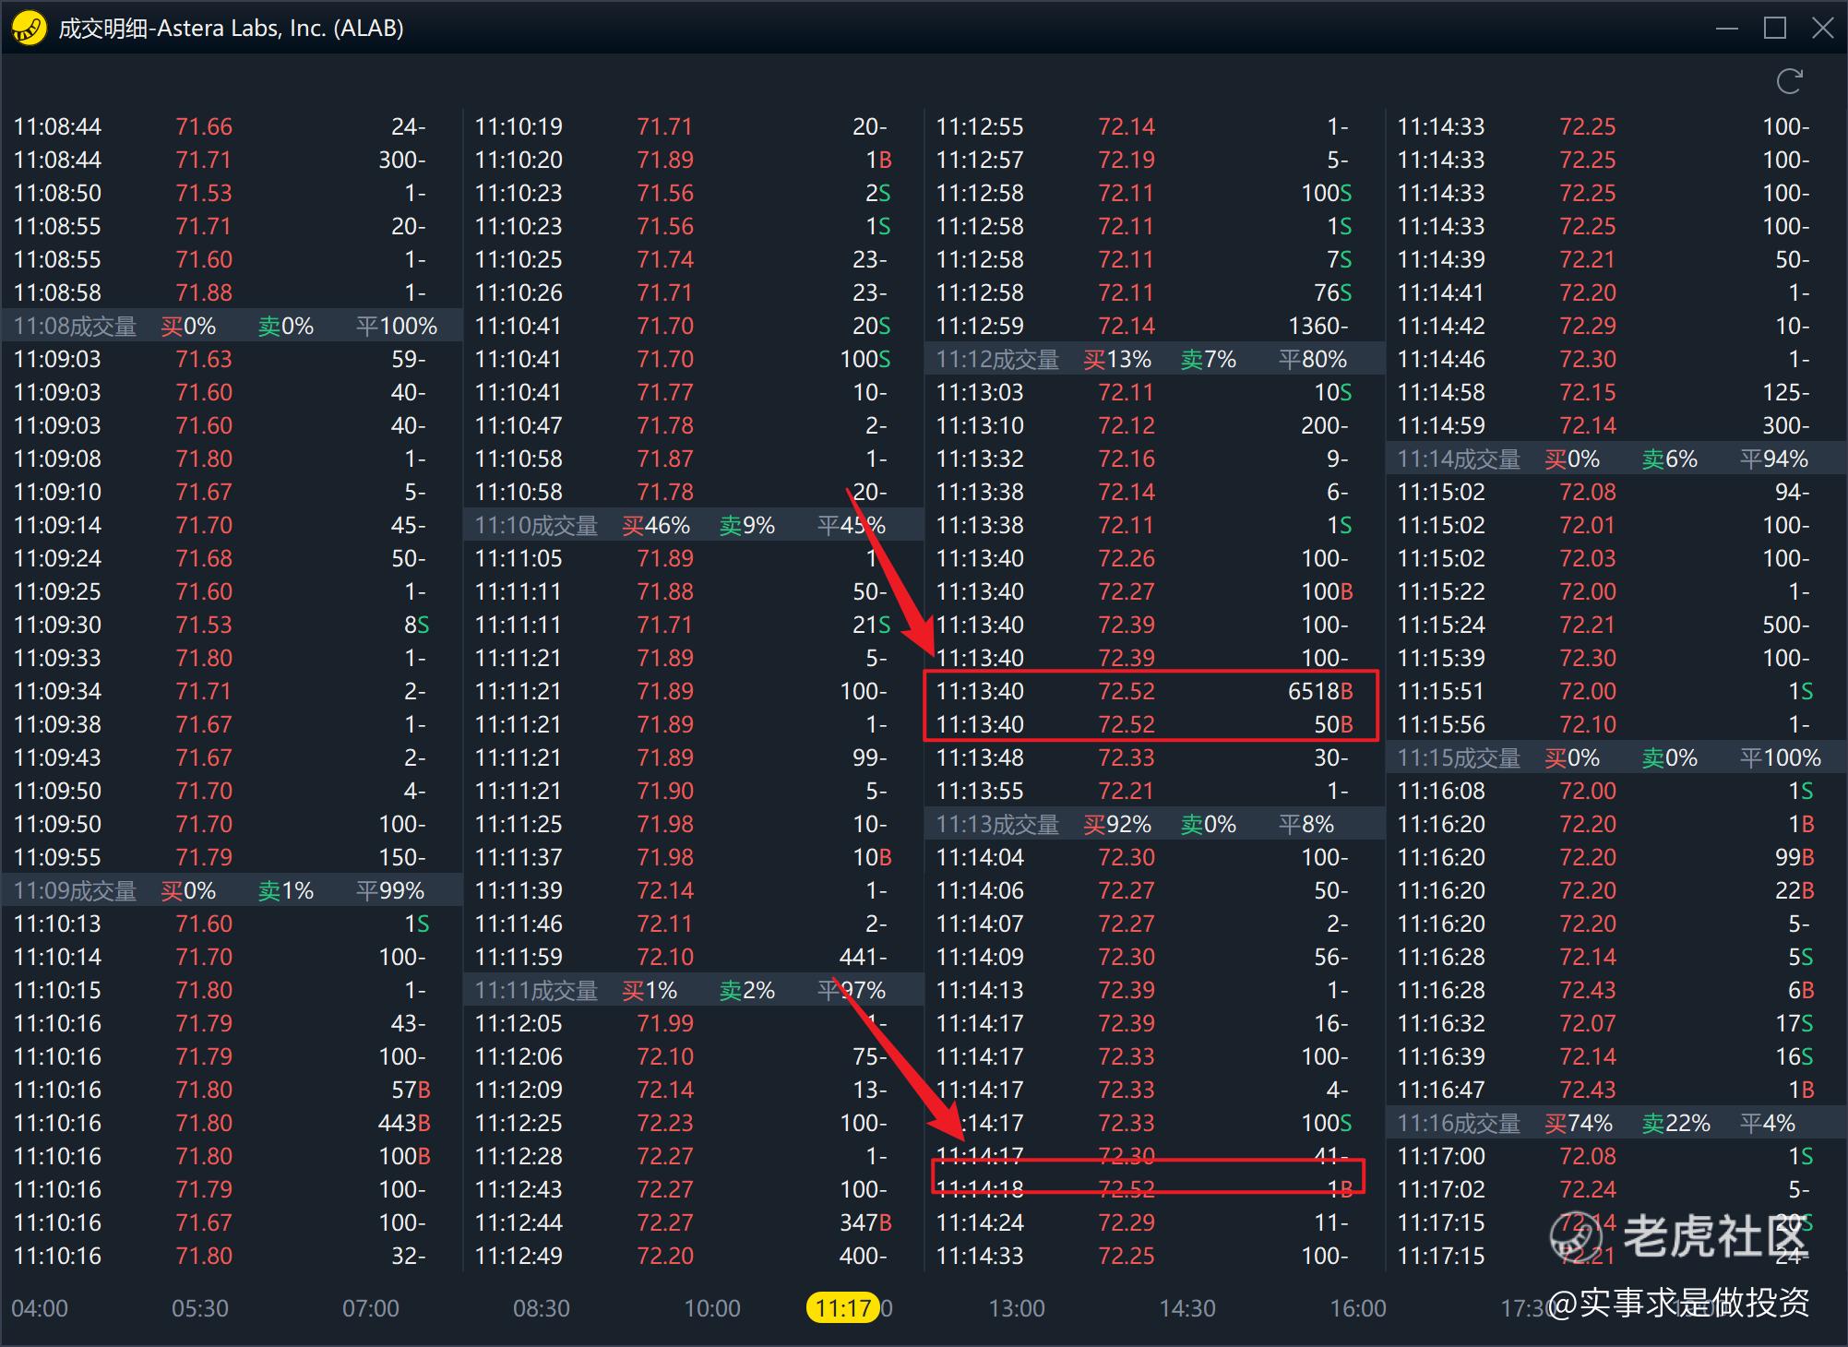Image resolution: width=1848 pixels, height=1347 pixels.
Task: Select the 11:14:59 trade at 72.14
Action: (1616, 425)
